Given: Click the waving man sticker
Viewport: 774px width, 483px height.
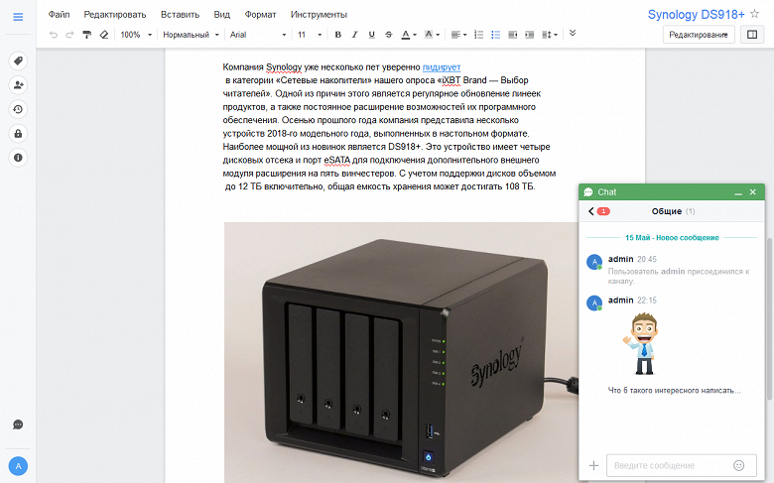Looking at the screenshot, I should (x=643, y=345).
